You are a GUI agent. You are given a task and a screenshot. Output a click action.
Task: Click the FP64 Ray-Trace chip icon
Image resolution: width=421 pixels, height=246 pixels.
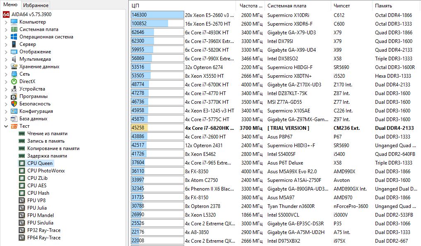[22, 238]
